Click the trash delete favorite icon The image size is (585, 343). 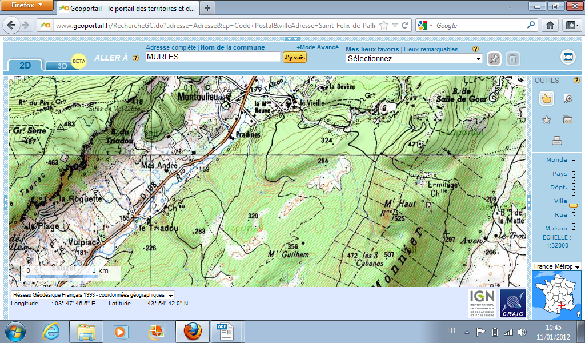[x=513, y=59]
